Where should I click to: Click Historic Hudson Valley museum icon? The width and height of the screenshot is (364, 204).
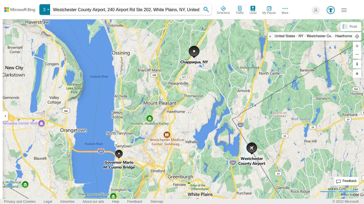pos(150,118)
